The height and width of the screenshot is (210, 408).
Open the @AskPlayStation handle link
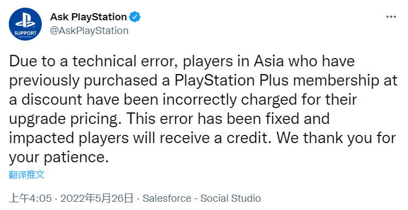click(x=89, y=31)
